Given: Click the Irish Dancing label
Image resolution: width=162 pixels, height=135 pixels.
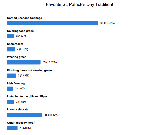Looking at the screenshot, I should [x=16, y=83].
